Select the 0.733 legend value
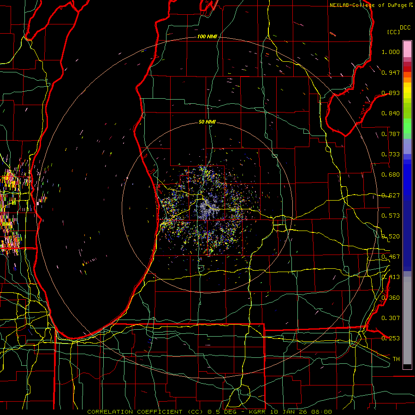 click(x=391, y=154)
